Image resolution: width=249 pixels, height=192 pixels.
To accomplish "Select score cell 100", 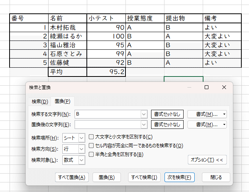I will coord(106,36).
